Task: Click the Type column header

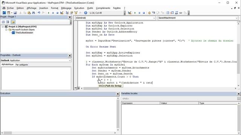Action: [x=218, y=103]
